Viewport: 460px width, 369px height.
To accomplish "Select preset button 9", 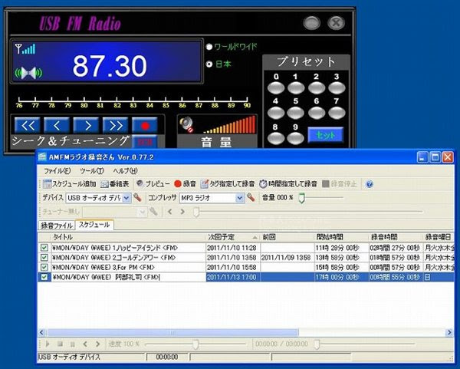I will pyautogui.click(x=296, y=138).
